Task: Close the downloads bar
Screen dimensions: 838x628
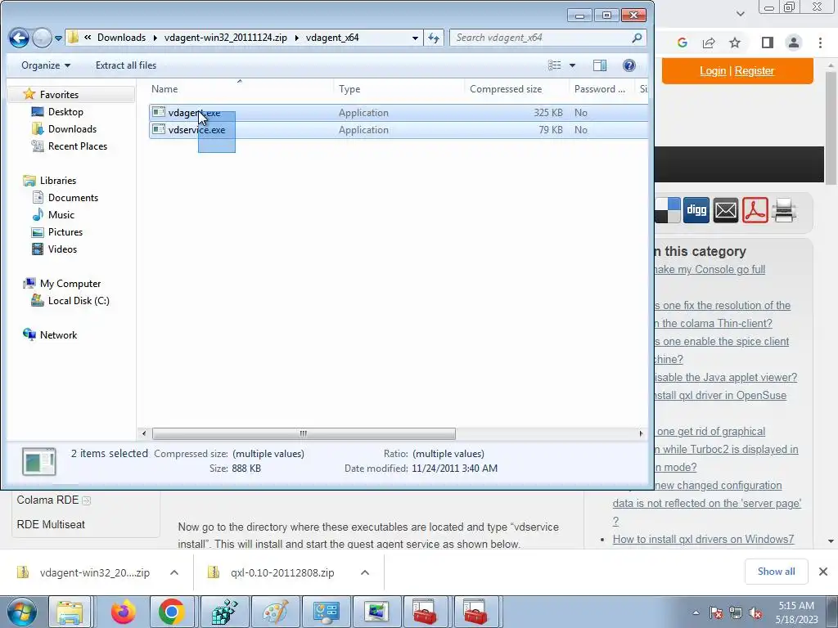Action: 823,572
